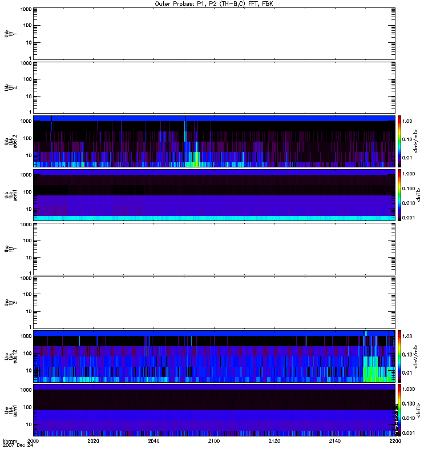Select the 2140 time tick label
Screen dimensions: 428x457
pyautogui.click(x=335, y=440)
